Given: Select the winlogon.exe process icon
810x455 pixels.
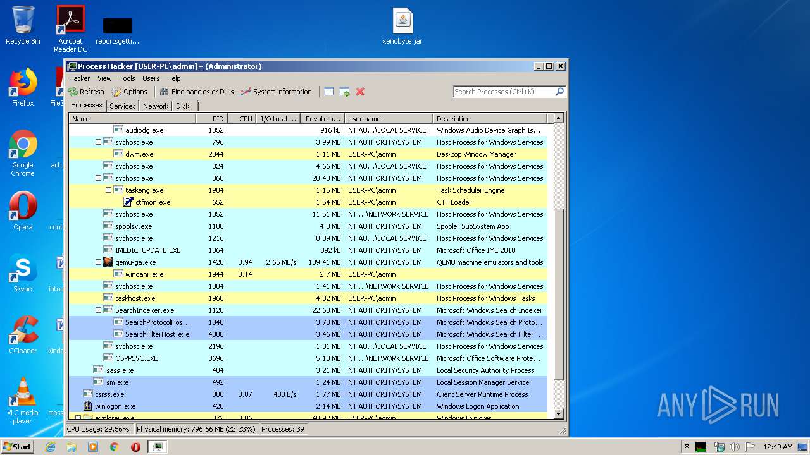Looking at the screenshot, I should pos(88,406).
